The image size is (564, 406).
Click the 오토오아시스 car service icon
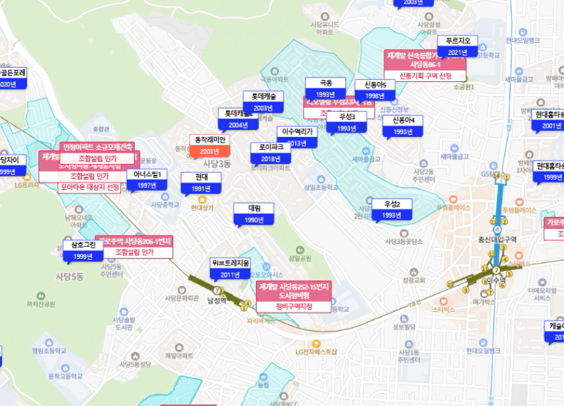pos(266,267)
